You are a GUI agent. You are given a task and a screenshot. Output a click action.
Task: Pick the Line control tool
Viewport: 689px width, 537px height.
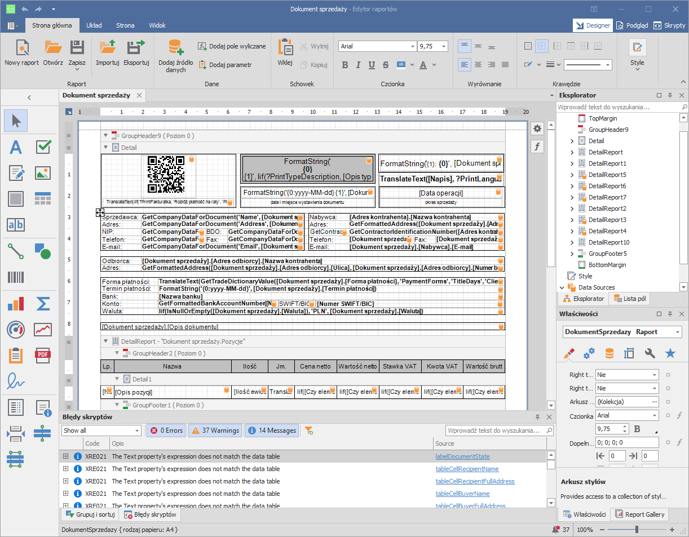point(16,251)
